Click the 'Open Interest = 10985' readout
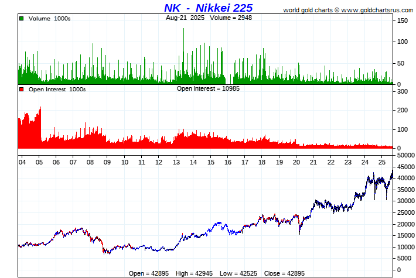416x278 pixels. (208, 88)
